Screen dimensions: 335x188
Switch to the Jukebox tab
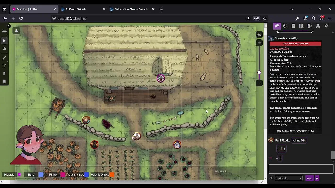tap(310, 26)
